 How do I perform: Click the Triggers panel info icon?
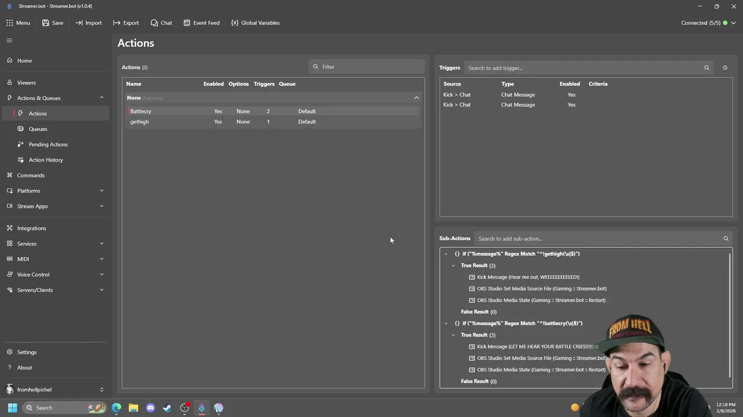coord(724,68)
